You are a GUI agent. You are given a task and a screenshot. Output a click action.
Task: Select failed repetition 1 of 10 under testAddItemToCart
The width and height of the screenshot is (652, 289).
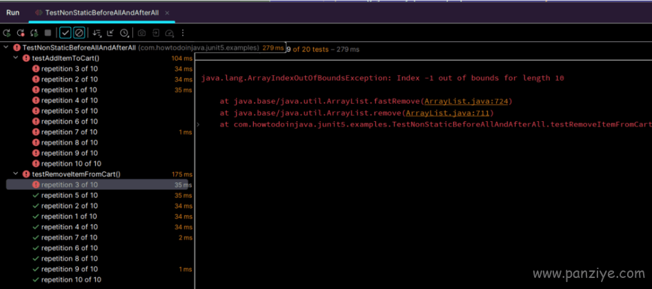tap(69, 90)
